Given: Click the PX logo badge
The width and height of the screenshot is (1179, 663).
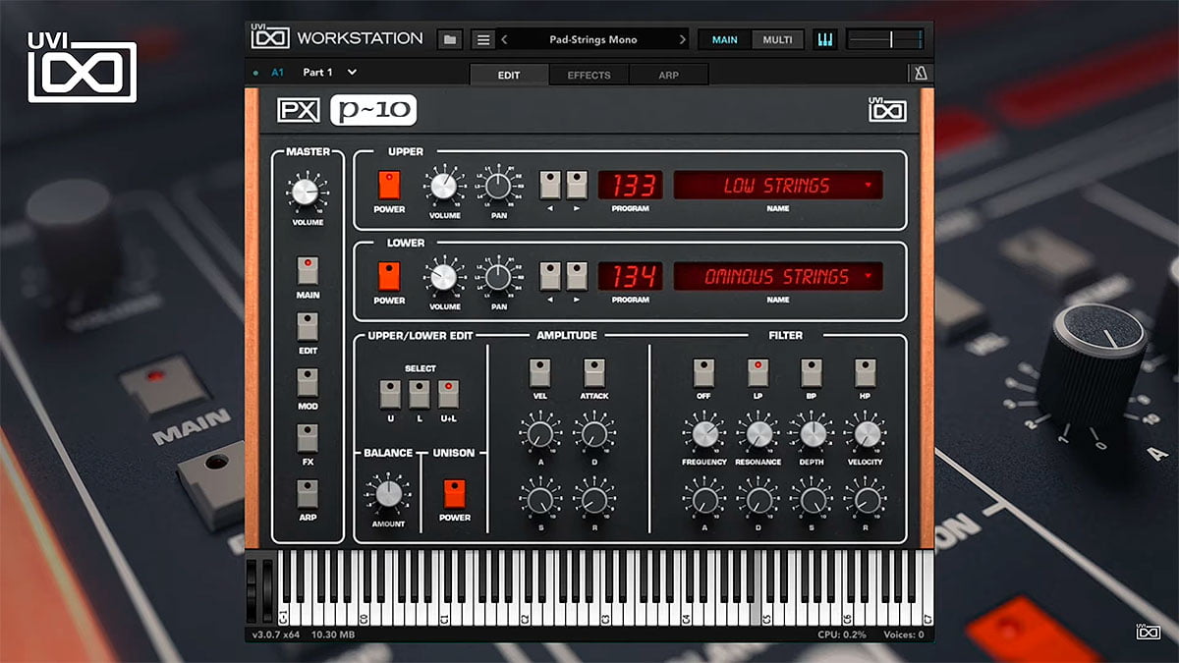Looking at the screenshot, I should pos(299,110).
